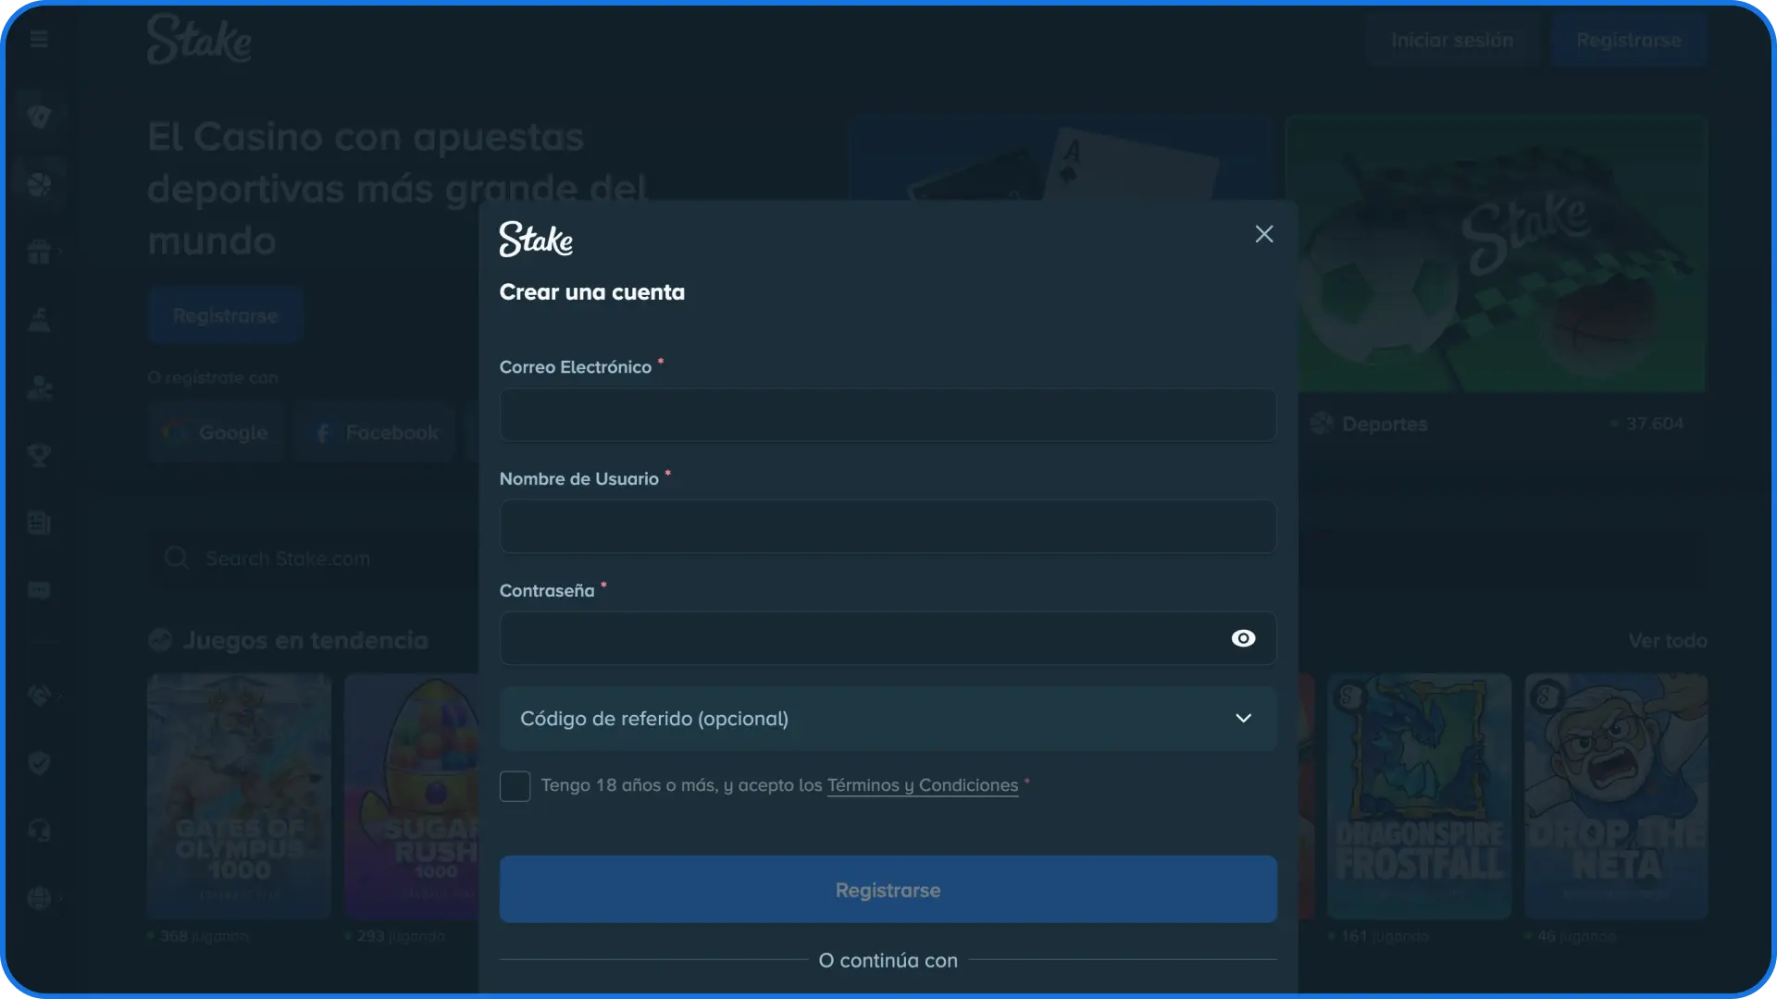Open the Gates of Olympus 1000 game thumbnail
Screen dimensions: 1777x999
pyautogui.click(x=239, y=796)
